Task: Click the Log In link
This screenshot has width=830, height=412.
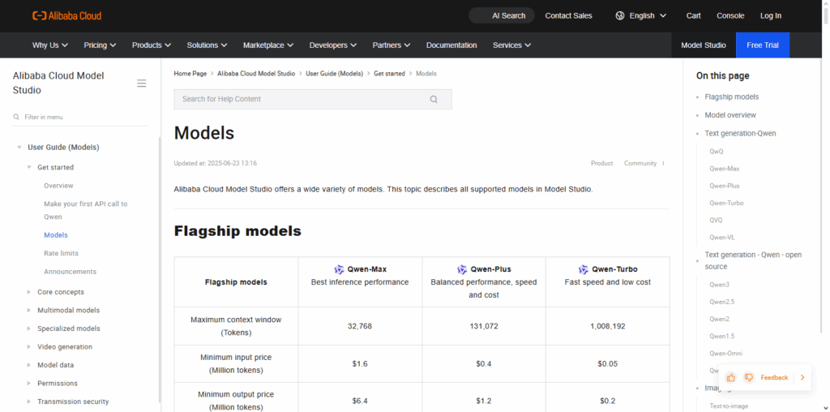Action: 771,16
